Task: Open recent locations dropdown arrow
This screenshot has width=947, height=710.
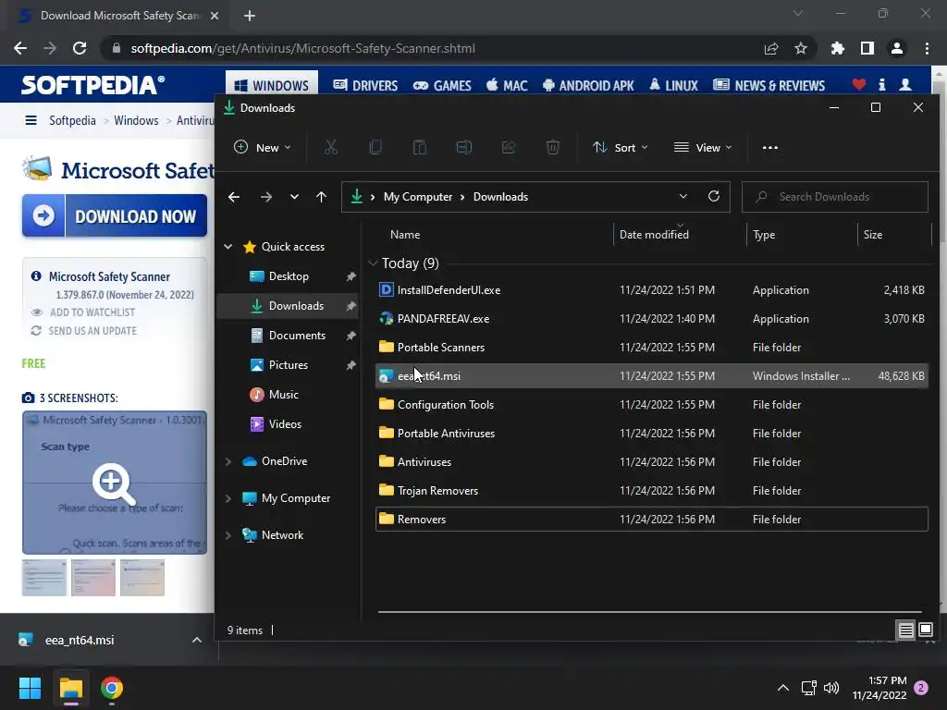Action: coord(294,197)
